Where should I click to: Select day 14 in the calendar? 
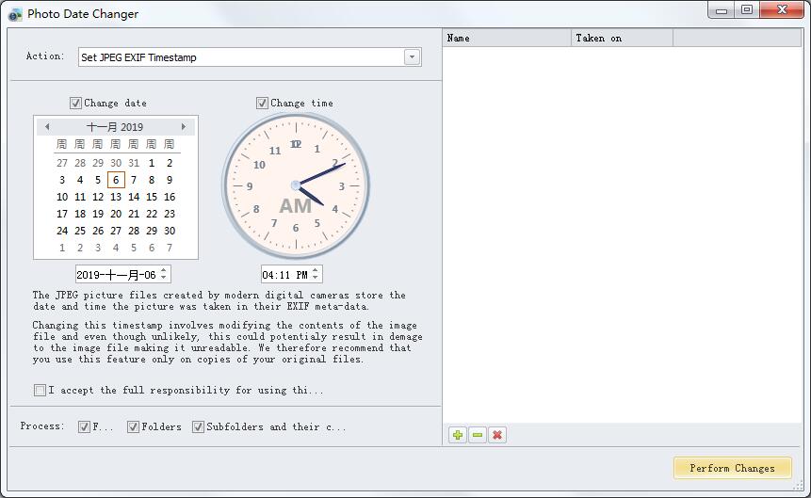click(134, 197)
